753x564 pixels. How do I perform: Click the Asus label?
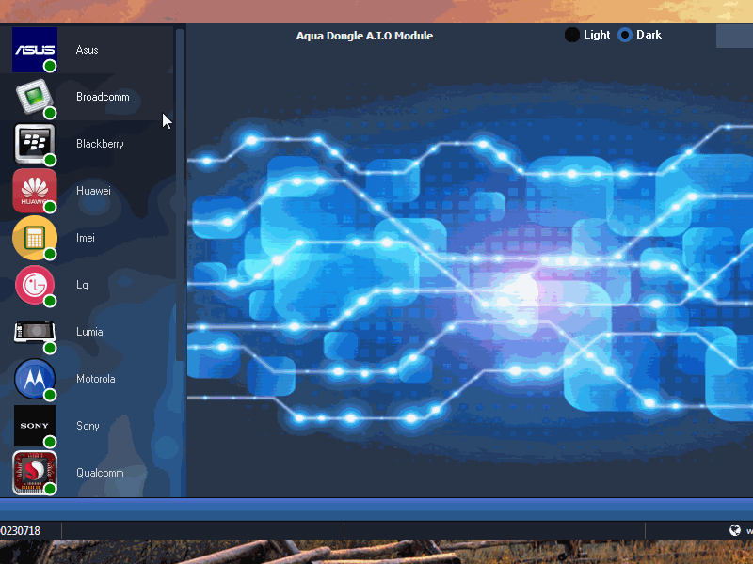click(87, 50)
